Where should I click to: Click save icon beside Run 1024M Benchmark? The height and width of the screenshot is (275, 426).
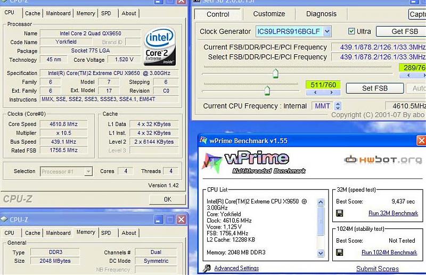point(339,253)
